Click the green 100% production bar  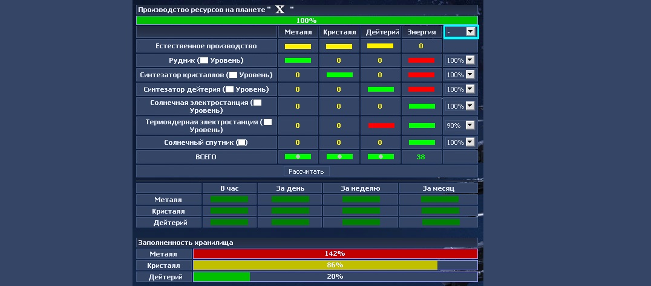coord(307,20)
